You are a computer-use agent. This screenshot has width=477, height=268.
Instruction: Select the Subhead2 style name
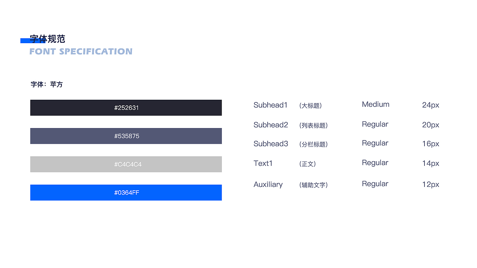pyautogui.click(x=271, y=125)
